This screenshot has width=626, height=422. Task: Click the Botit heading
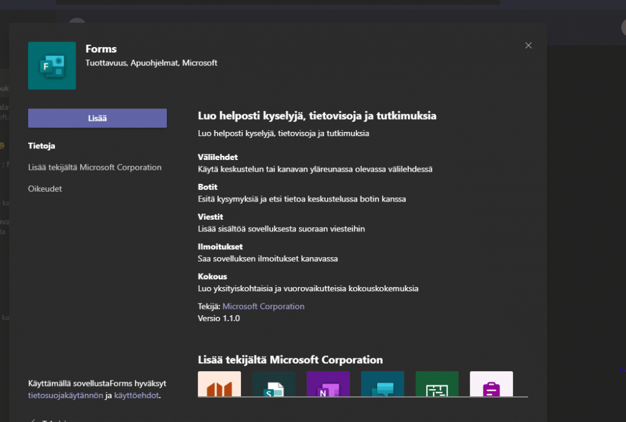pyautogui.click(x=208, y=187)
